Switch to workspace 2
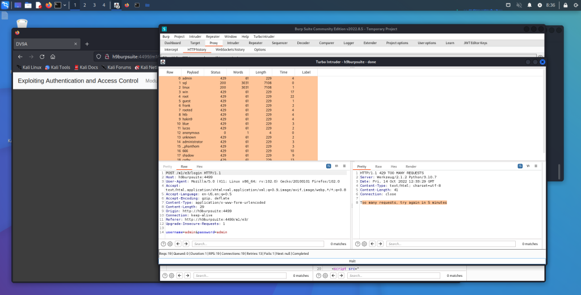The image size is (581, 295). [85, 5]
